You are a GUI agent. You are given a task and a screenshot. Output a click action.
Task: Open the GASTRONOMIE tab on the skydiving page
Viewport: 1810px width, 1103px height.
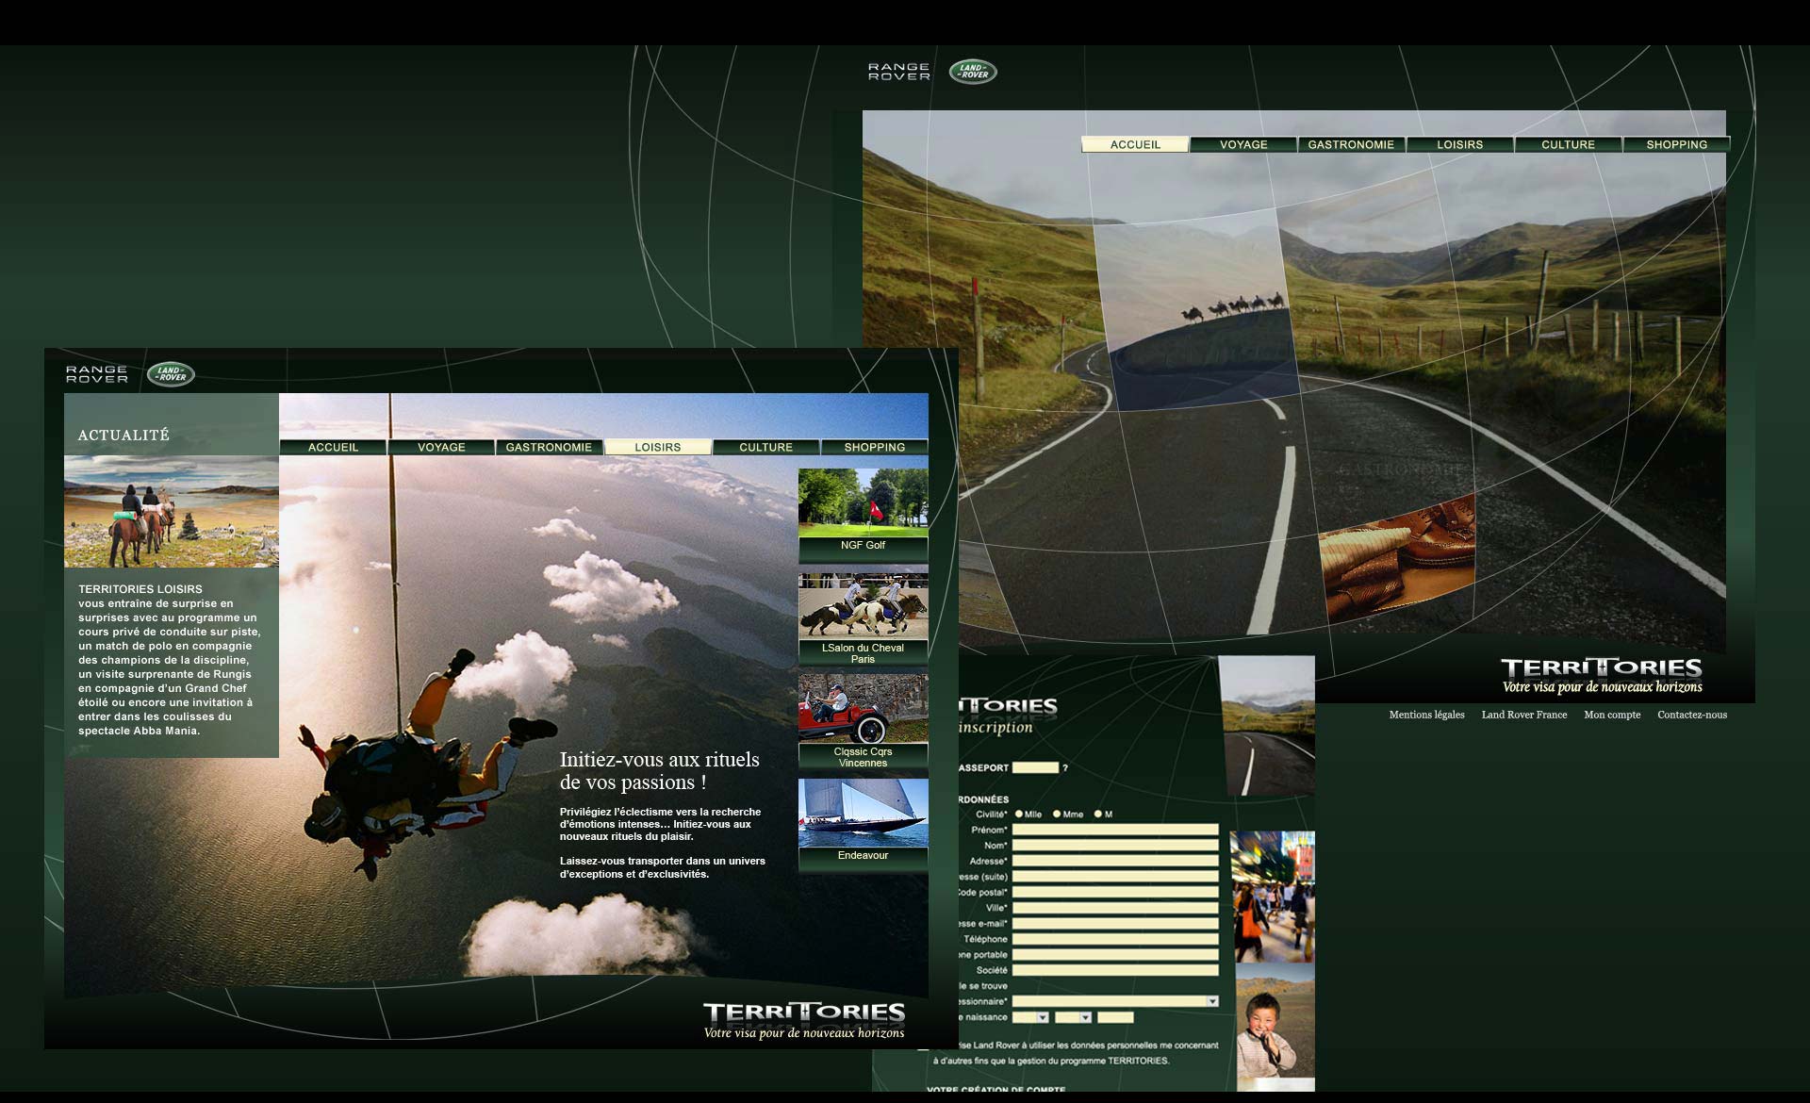tap(549, 447)
